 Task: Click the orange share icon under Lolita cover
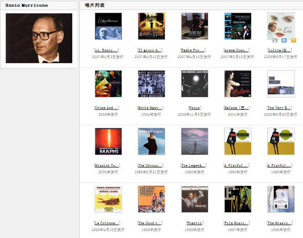pyautogui.click(x=293, y=40)
